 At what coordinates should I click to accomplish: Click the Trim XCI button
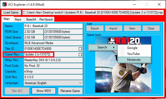[17, 91]
